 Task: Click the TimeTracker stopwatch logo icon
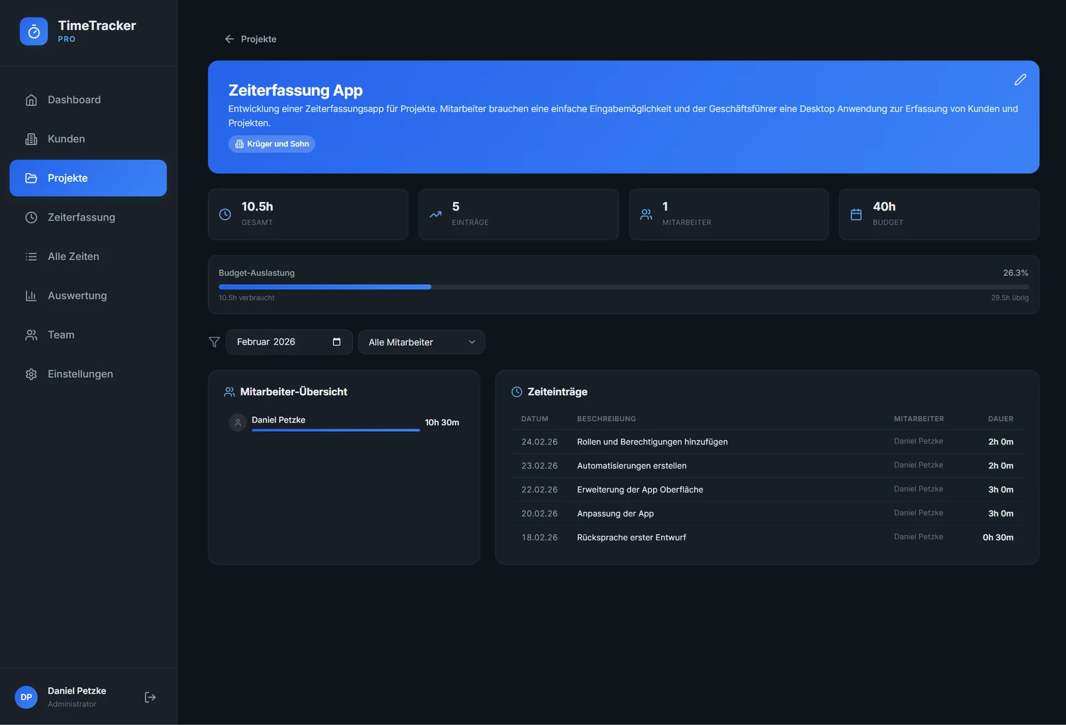coord(34,31)
